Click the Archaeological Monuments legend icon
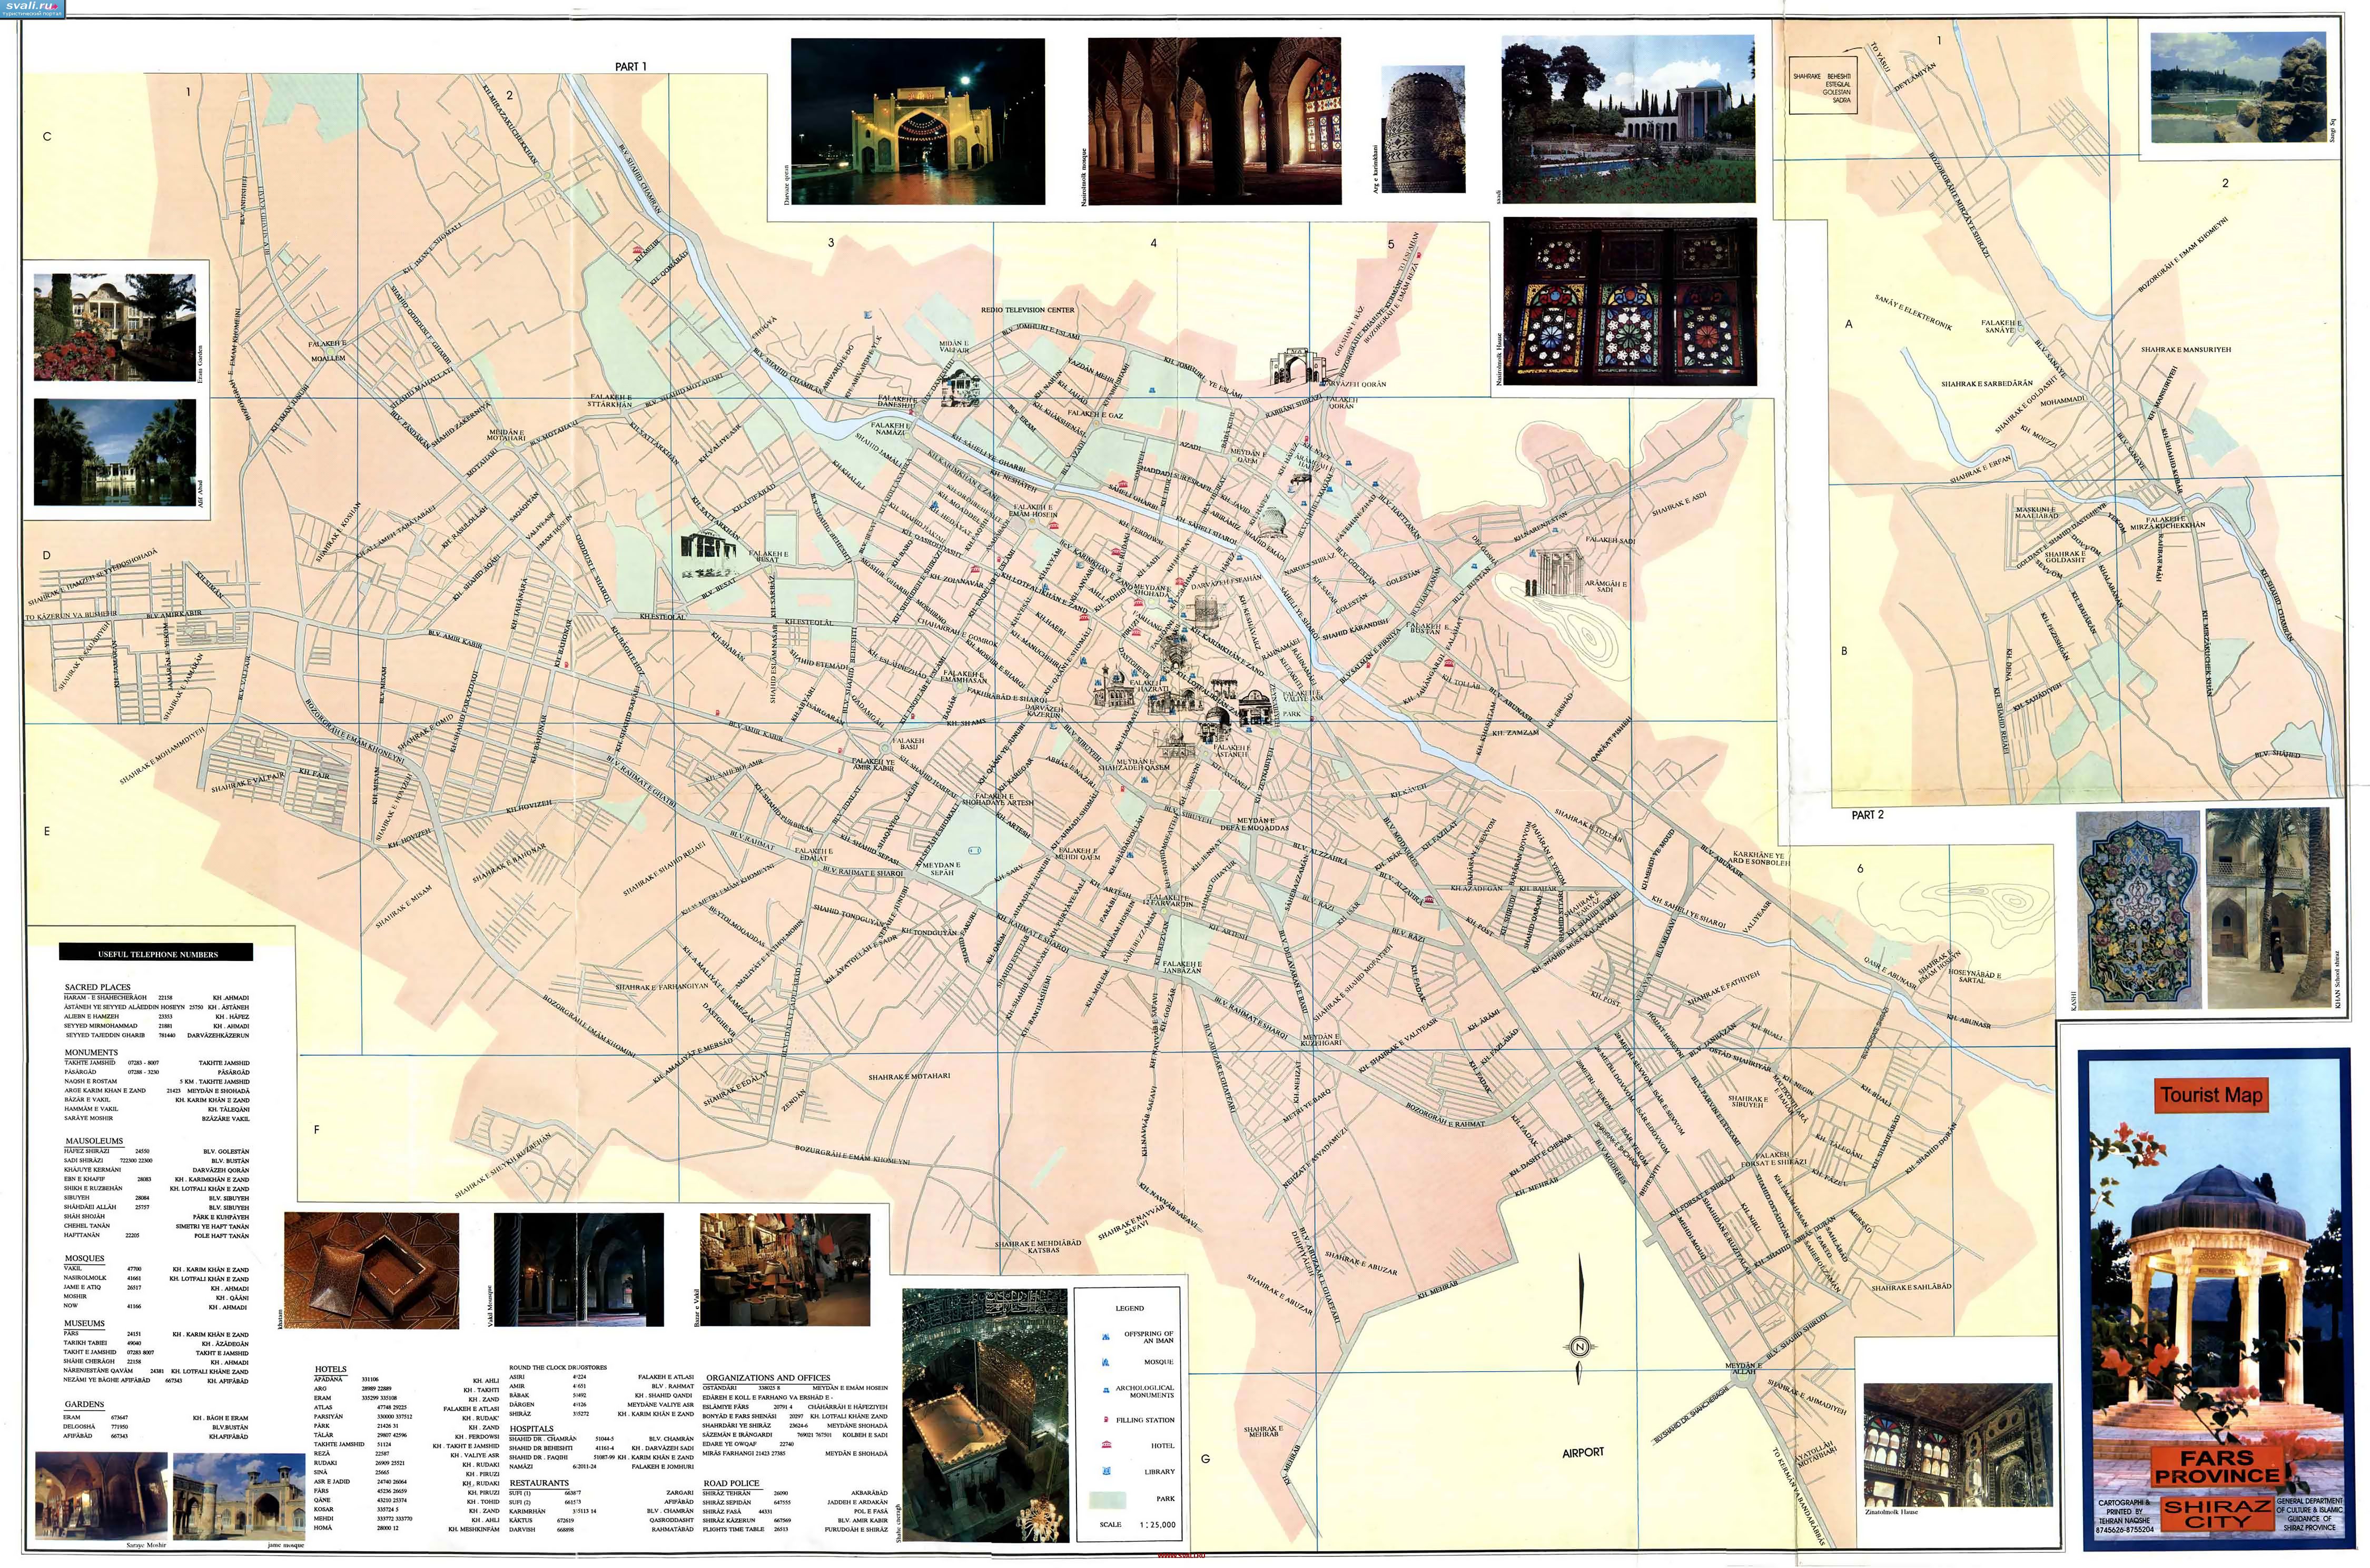The height and width of the screenshot is (1568, 2370). [x=1105, y=1391]
